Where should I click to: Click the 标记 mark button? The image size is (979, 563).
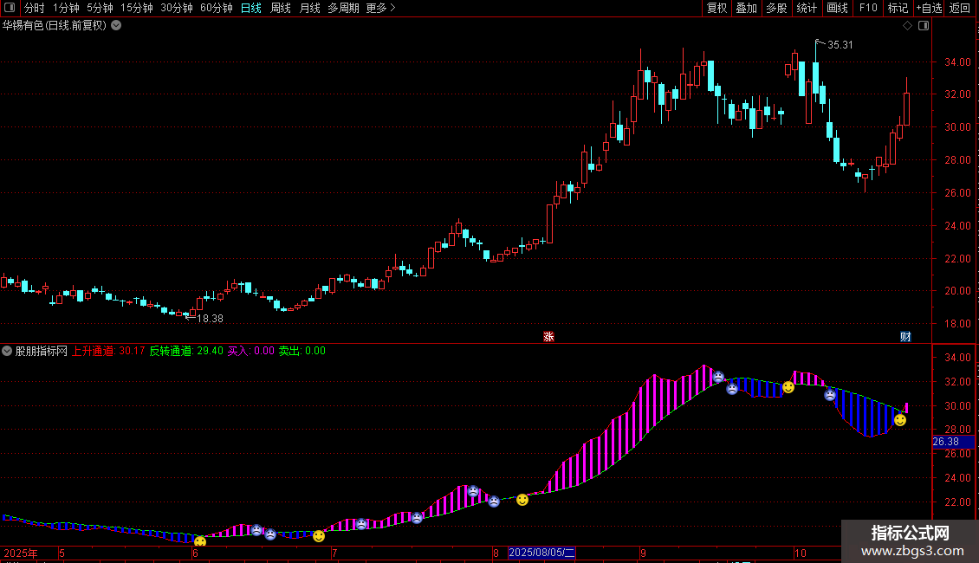click(x=898, y=8)
